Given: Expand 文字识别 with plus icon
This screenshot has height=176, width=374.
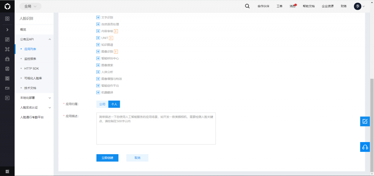Looking at the screenshot, I should (x=98, y=18).
